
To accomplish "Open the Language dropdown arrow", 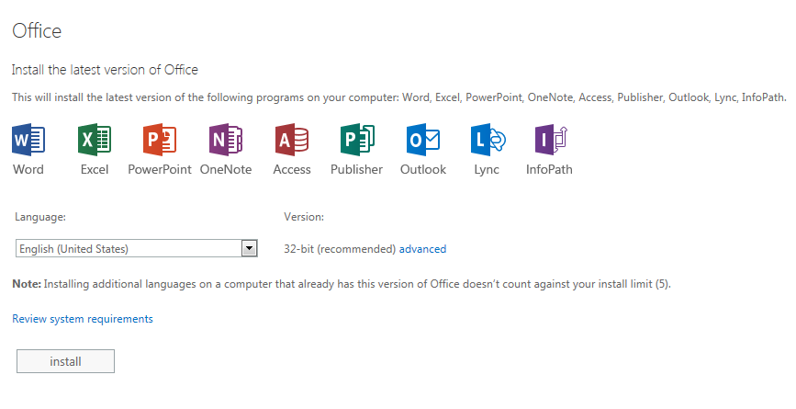I will (x=249, y=248).
